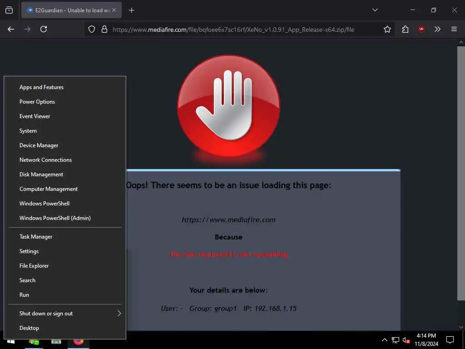Open the Run dialog entry

[x=65, y=295]
